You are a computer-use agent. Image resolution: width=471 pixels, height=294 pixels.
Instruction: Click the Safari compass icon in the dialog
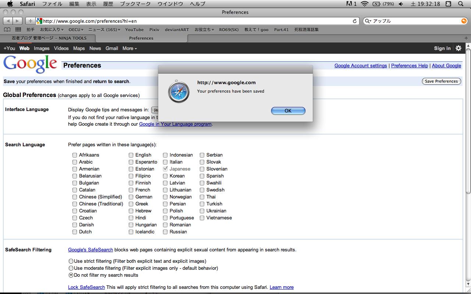[x=179, y=91]
